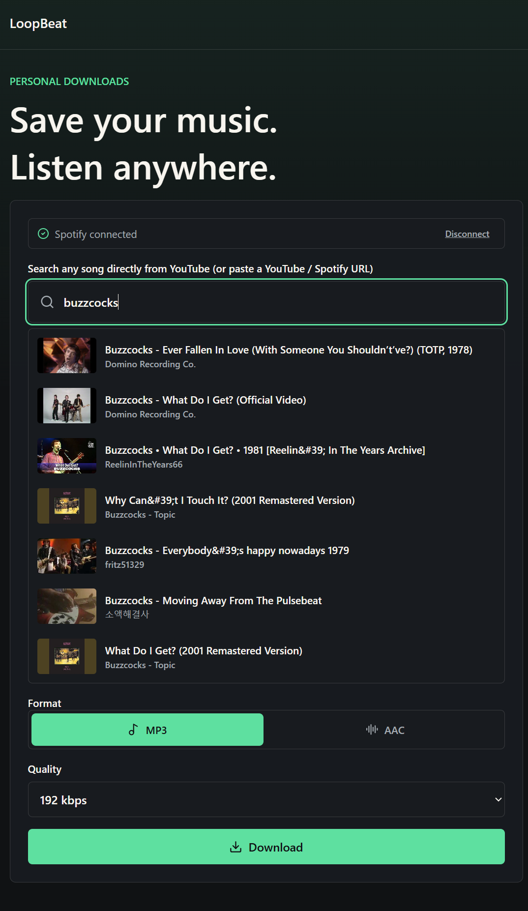This screenshot has height=911, width=528.
Task: Click 'Buzzcocks - Topic' under Why Can't I Touch It
Action: (140, 515)
